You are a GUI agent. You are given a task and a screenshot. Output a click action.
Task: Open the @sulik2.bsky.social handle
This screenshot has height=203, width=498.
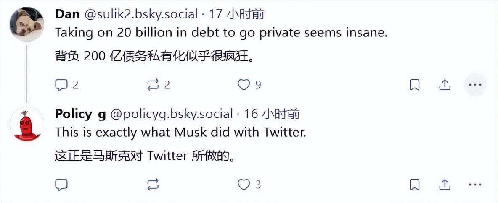click(x=140, y=14)
